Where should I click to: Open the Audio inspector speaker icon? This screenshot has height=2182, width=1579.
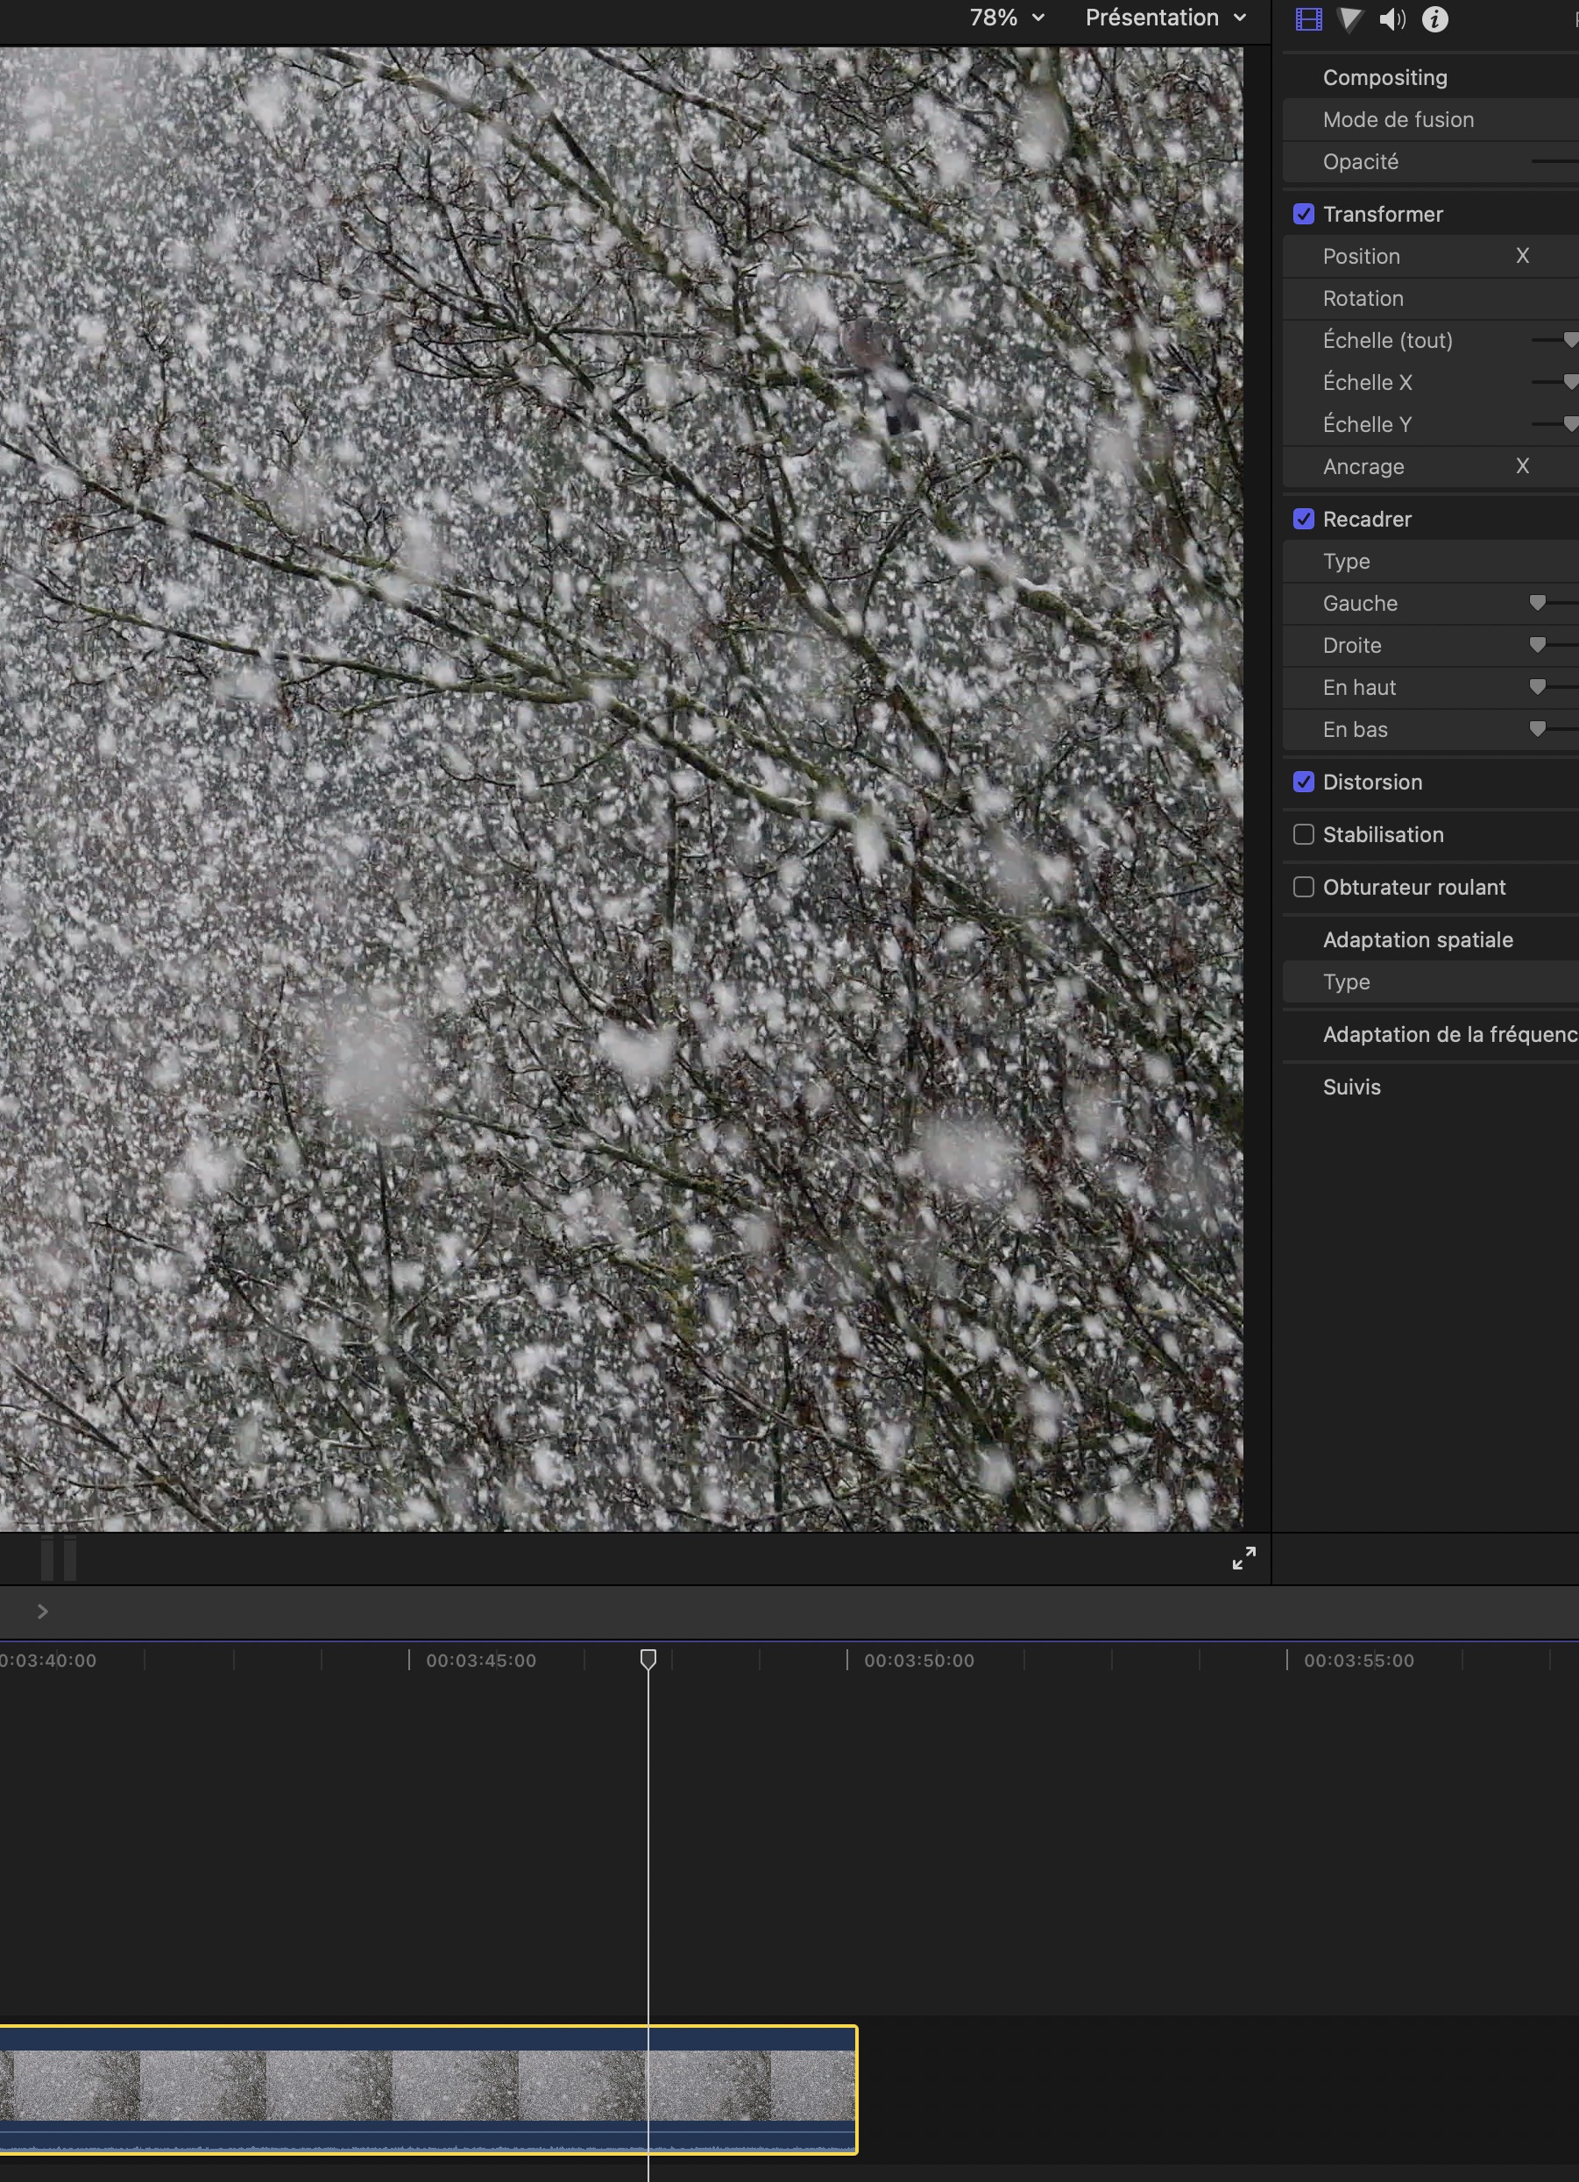click(x=1391, y=19)
